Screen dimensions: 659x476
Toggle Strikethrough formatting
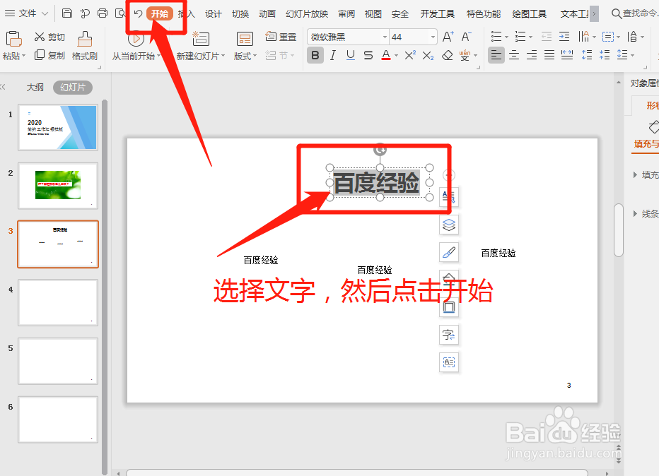[x=368, y=55]
